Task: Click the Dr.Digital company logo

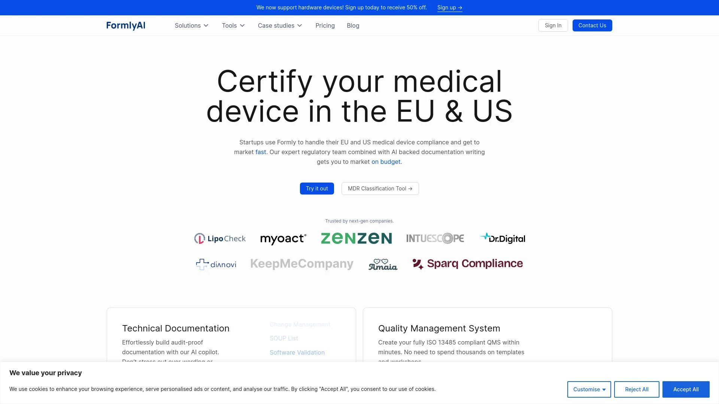Action: pyautogui.click(x=502, y=238)
